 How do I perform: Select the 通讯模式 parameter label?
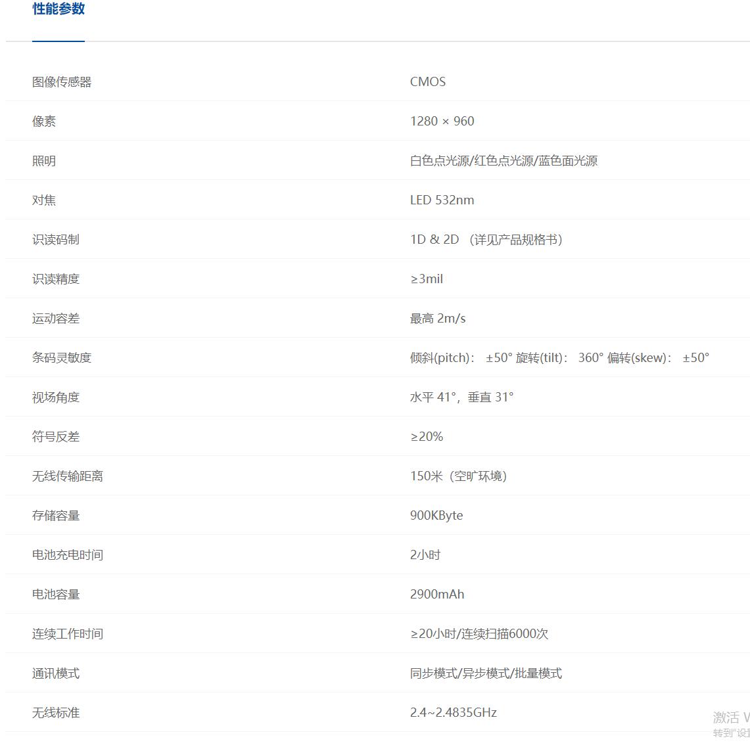[55, 673]
